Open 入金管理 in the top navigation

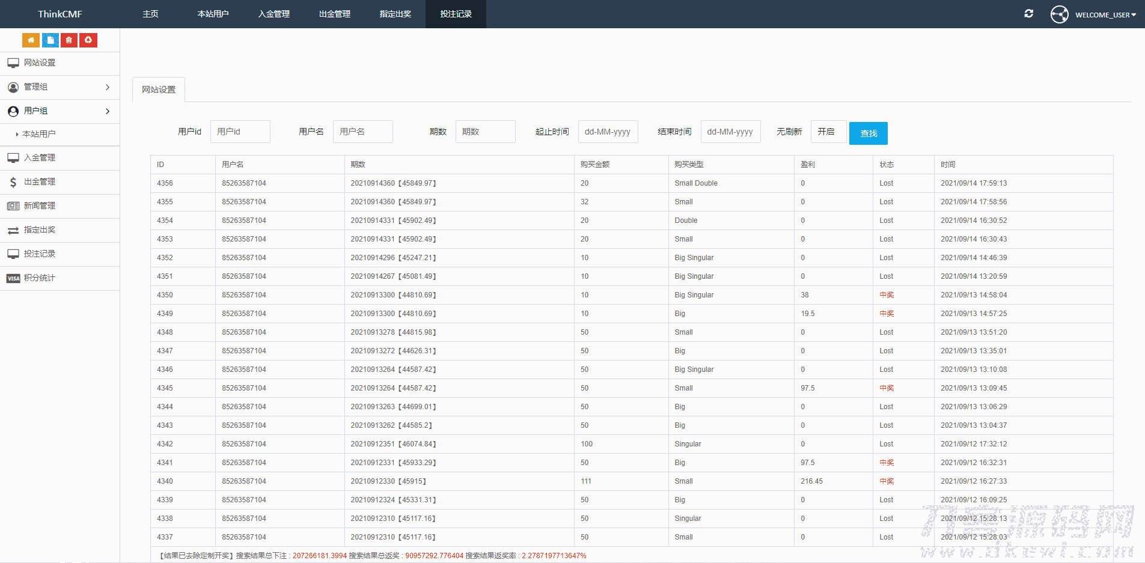pos(273,14)
